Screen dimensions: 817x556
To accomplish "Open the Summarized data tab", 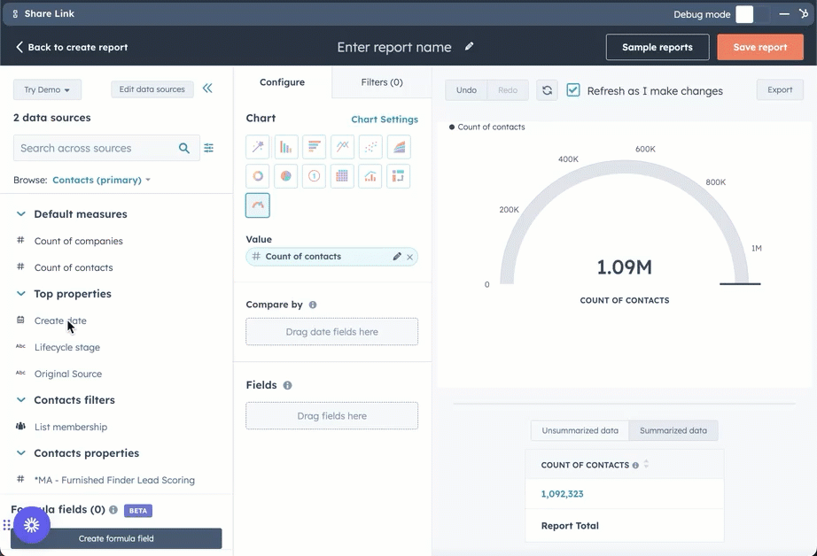I will 672,430.
